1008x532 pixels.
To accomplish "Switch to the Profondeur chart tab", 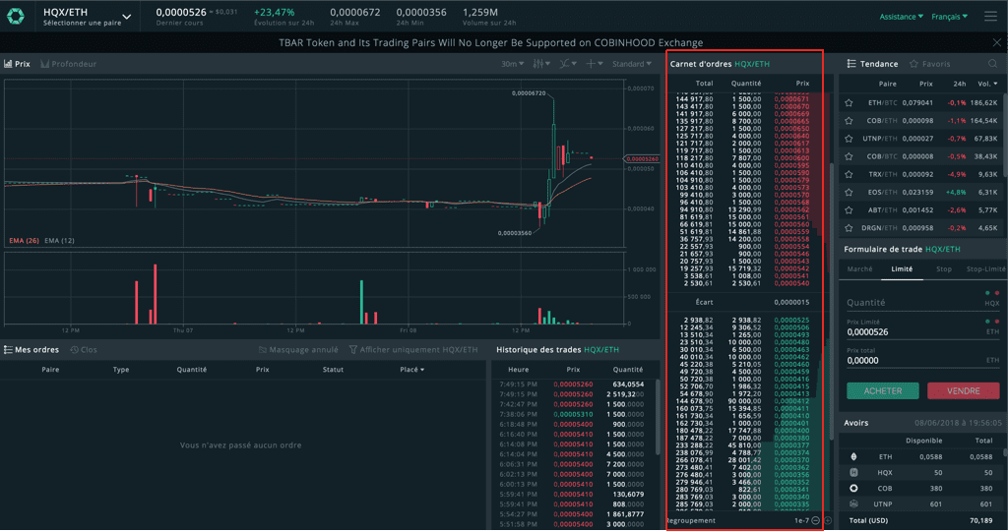I will [x=69, y=64].
